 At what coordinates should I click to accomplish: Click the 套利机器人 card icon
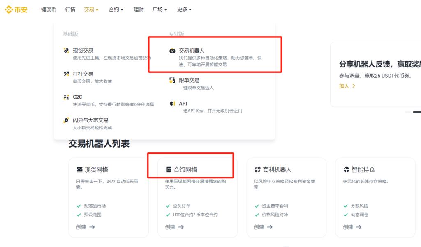257,169
